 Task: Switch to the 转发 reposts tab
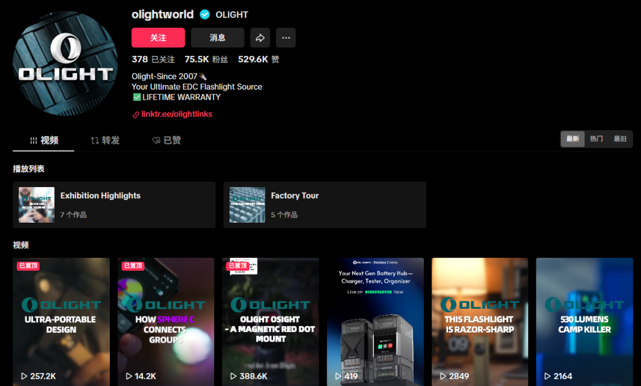[105, 140]
